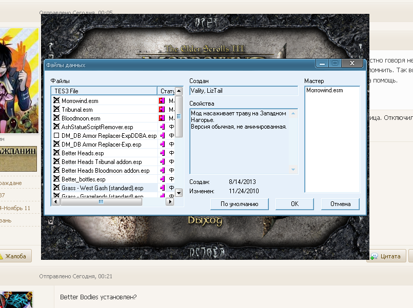Confirm with the OK button
The width and height of the screenshot is (413, 308).
294,204
